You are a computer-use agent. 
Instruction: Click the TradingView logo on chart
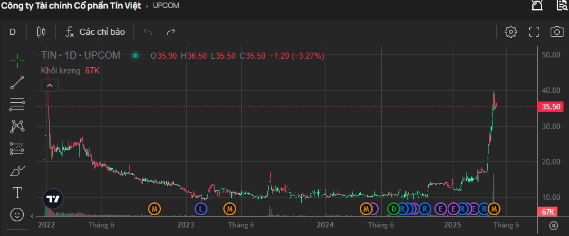(x=53, y=199)
